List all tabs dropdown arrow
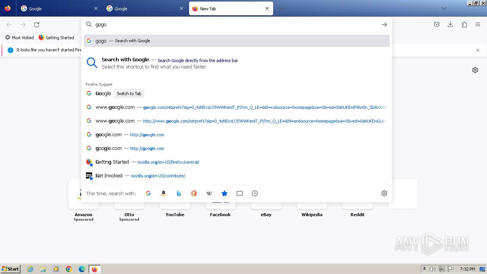The width and height of the screenshot is (487, 274). click(x=444, y=8)
